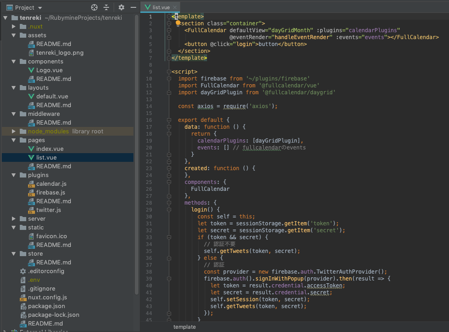Click the twitter.js JavaScript file icon

click(x=31, y=210)
